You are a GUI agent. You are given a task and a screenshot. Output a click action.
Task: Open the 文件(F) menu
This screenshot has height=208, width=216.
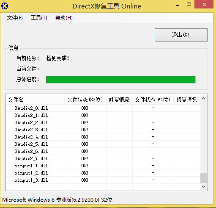point(15,18)
